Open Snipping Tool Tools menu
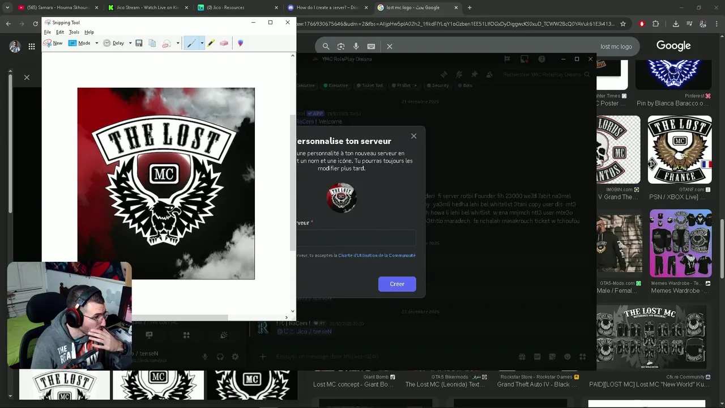 (x=74, y=32)
